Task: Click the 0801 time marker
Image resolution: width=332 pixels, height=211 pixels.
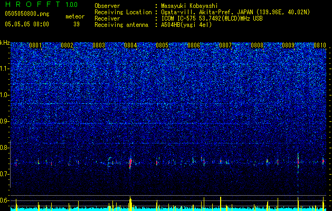Action: pos(35,45)
